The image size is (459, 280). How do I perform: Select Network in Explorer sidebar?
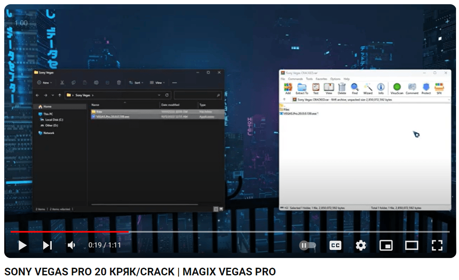tap(46, 133)
